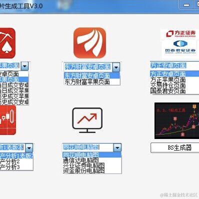The height and width of the screenshot is (199, 199).
Task: Pick the 当日成交苹果 list entry
Action: click(x=14, y=91)
